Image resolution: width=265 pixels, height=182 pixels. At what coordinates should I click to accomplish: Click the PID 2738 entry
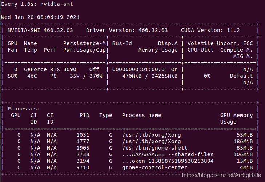(x=83, y=154)
